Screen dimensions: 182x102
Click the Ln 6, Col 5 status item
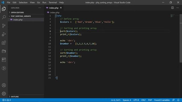(x=116, y=100)
